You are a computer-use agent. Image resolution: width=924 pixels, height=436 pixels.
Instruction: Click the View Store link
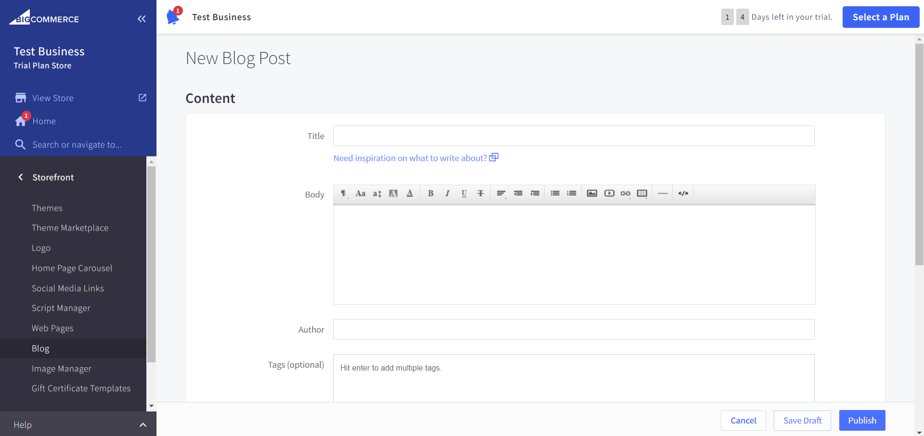click(53, 98)
